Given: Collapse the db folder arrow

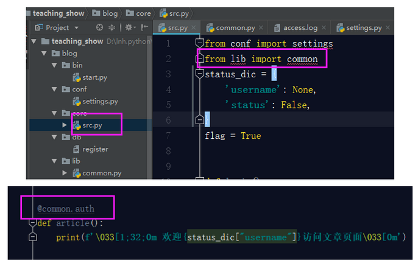Looking at the screenshot, I should tap(54, 137).
